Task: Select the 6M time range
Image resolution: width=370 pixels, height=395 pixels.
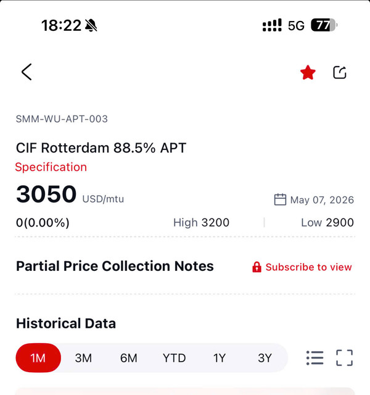Action: point(129,358)
